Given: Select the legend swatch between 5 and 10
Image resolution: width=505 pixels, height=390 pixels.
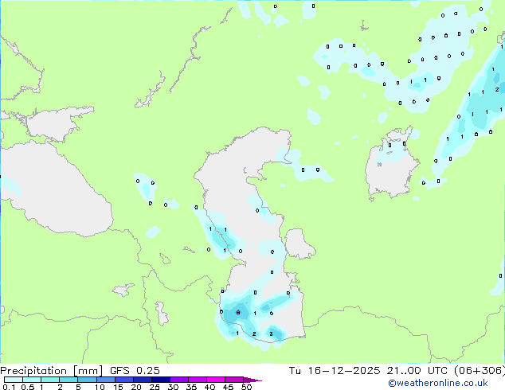Looking at the screenshot, I should (x=87, y=380).
